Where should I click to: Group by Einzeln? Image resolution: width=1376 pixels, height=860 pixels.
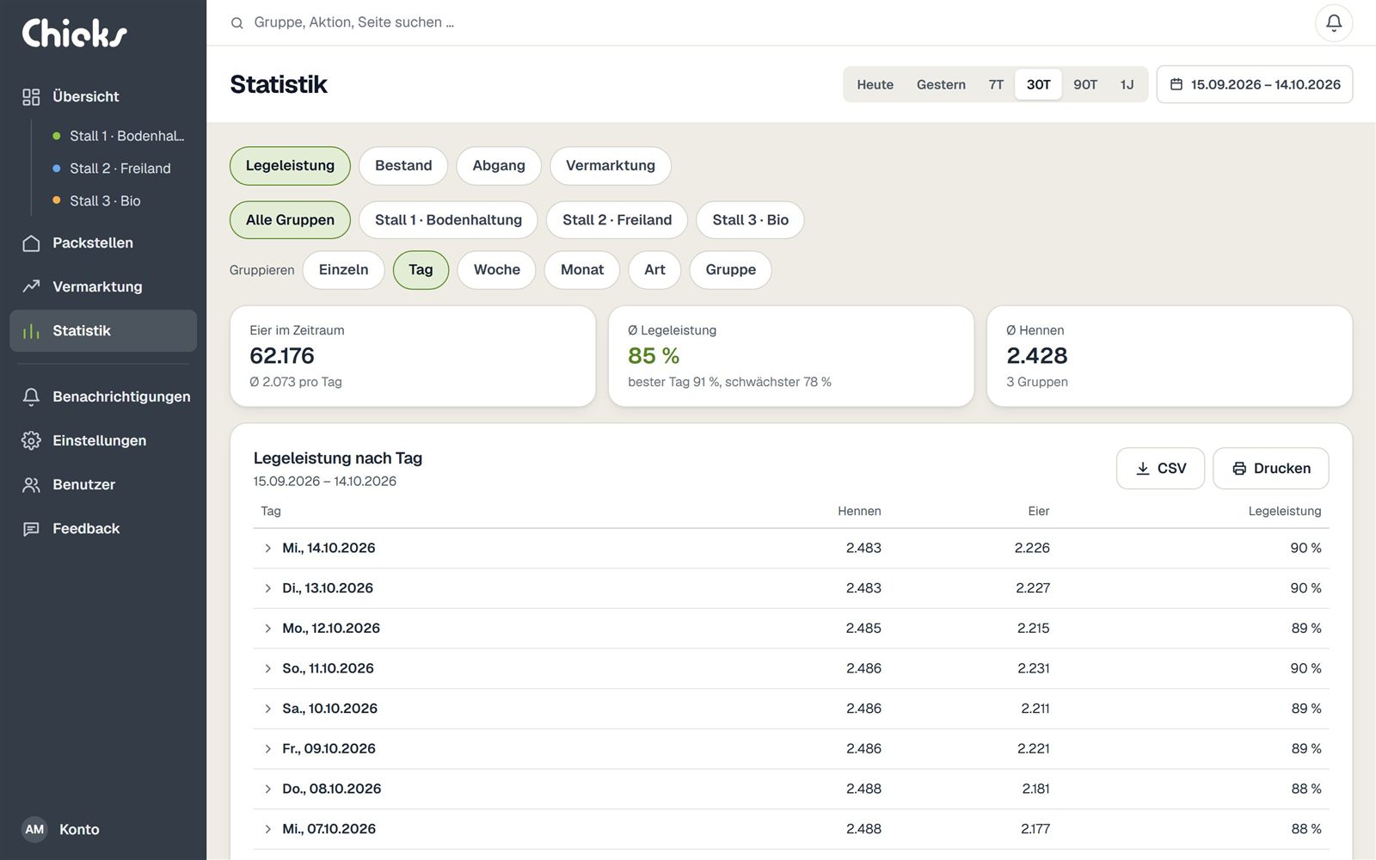(343, 270)
